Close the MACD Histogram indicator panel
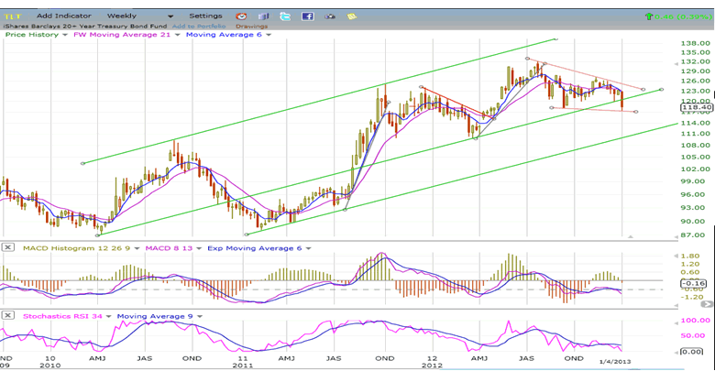The width and height of the screenshot is (715, 382). pyautogui.click(x=7, y=248)
